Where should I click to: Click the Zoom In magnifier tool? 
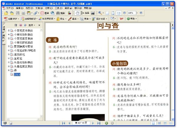[x=100, y=13]
